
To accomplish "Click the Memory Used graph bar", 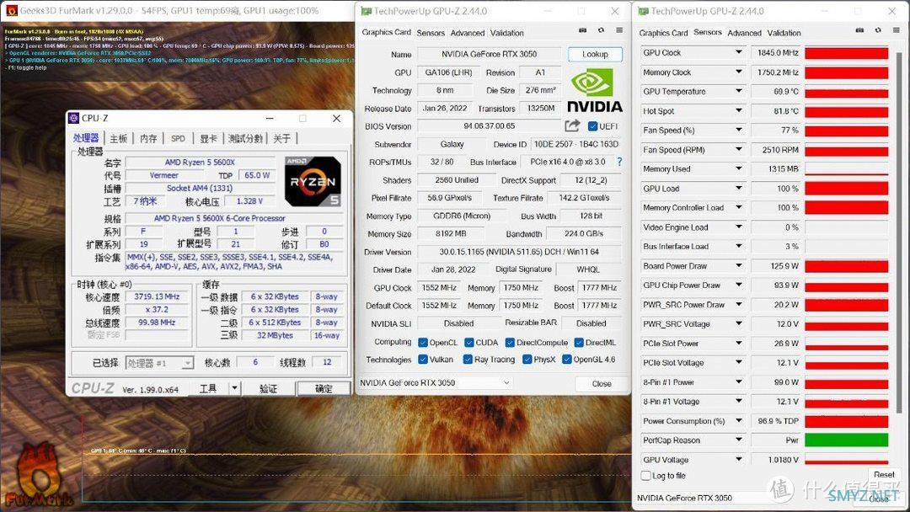I will [846, 168].
